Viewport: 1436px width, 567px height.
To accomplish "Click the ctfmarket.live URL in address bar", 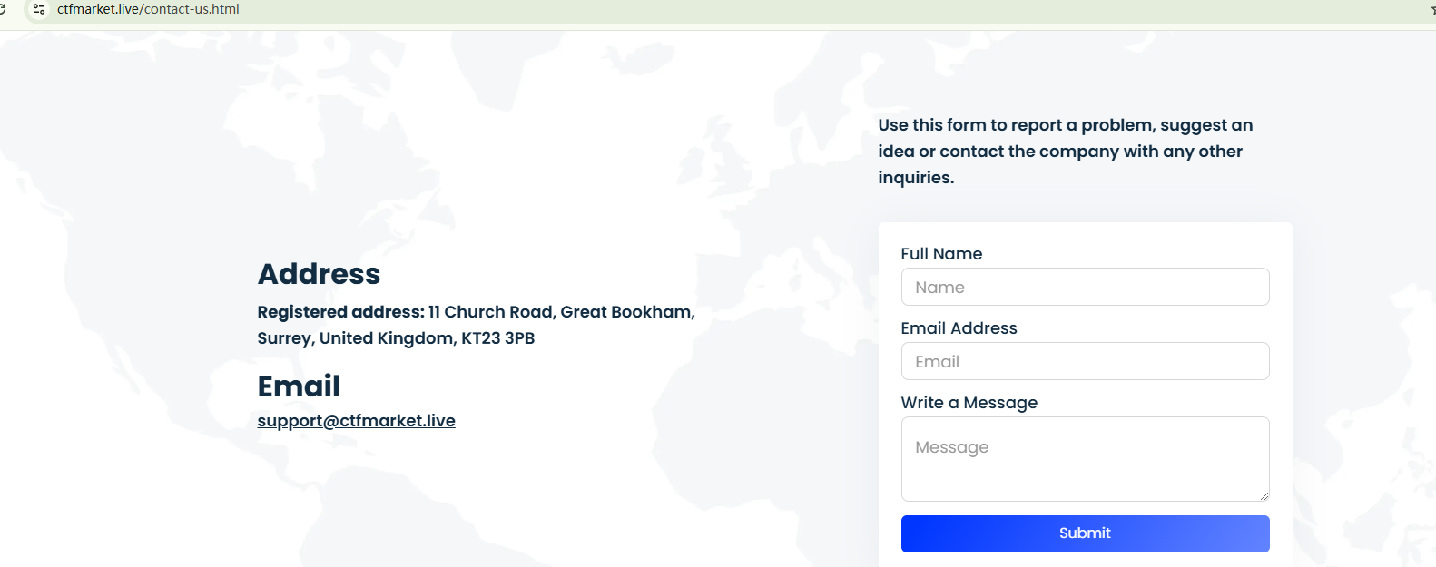I will [x=148, y=9].
